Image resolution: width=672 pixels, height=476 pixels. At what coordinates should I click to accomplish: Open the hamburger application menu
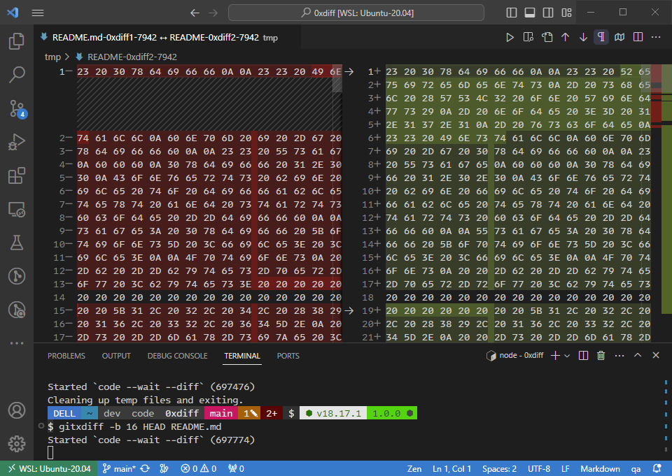click(x=38, y=13)
